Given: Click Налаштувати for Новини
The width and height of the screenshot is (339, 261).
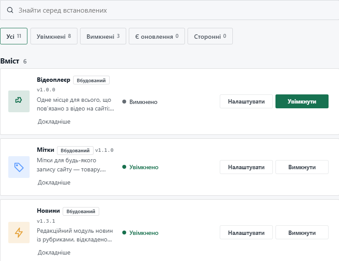Looking at the screenshot, I should tap(246, 232).
